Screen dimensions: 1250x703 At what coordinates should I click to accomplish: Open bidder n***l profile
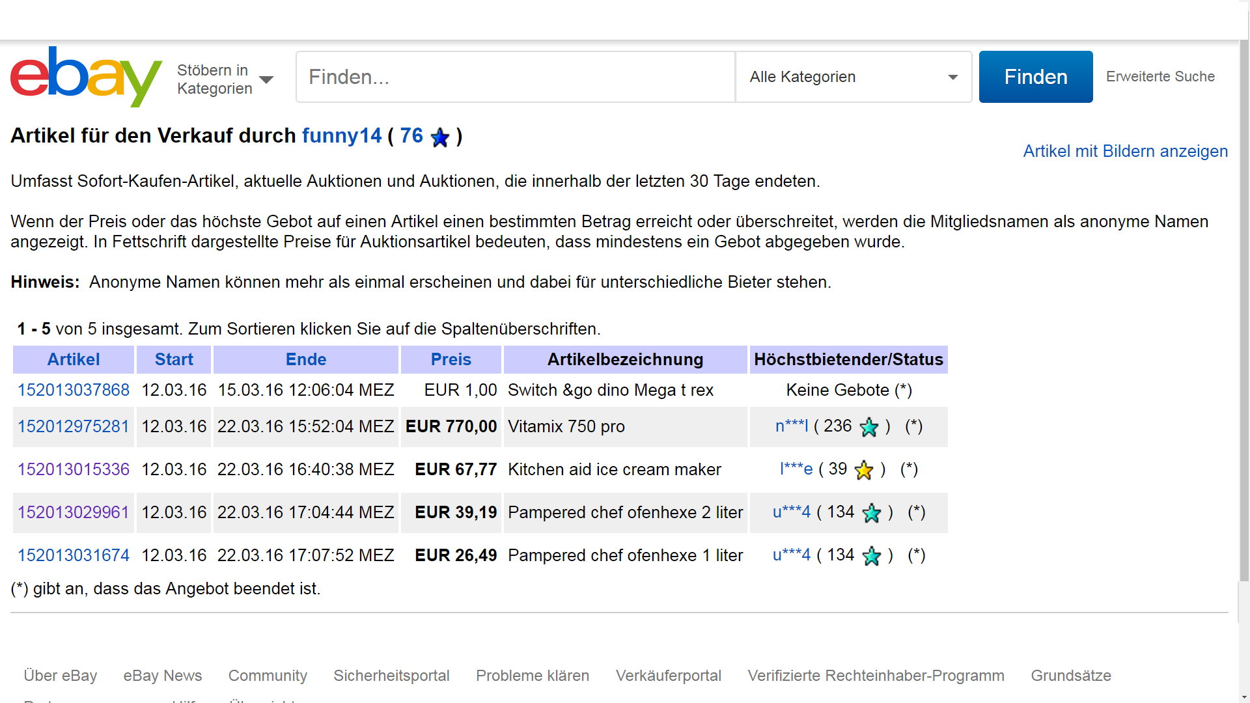tap(792, 426)
